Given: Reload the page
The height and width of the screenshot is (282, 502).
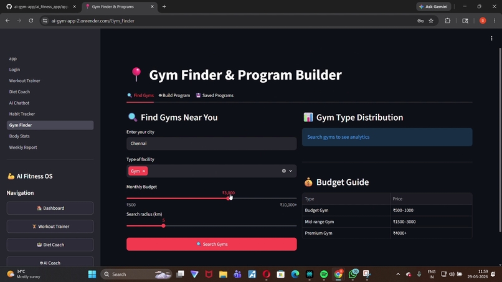Looking at the screenshot, I should (x=31, y=21).
